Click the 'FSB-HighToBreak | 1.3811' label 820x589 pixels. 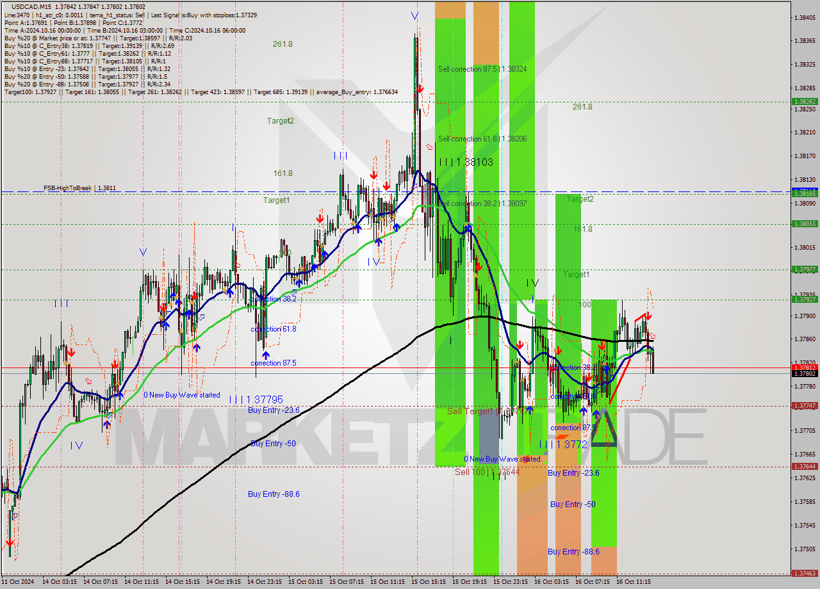[79, 188]
